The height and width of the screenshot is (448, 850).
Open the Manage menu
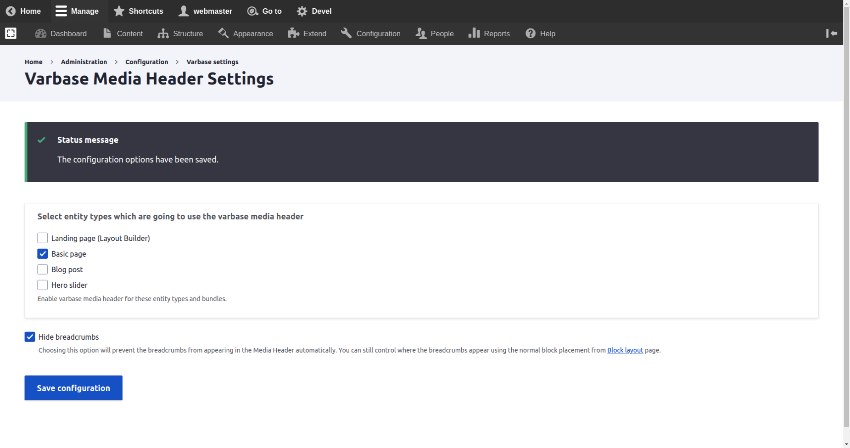(x=78, y=11)
